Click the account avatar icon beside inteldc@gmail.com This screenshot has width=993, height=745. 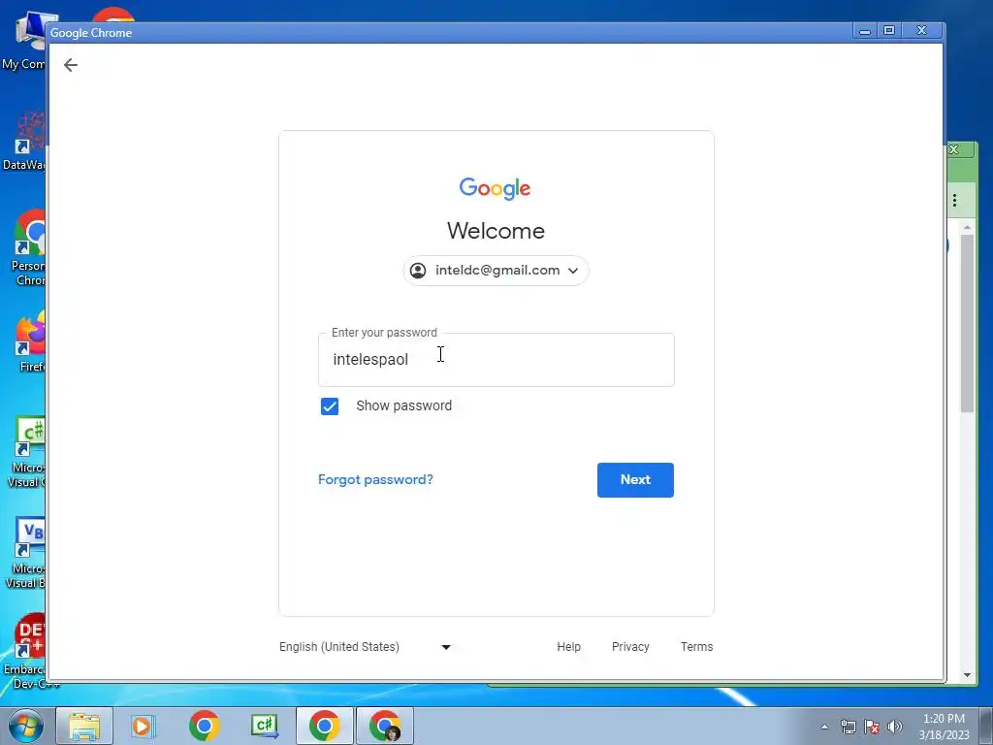click(x=418, y=271)
